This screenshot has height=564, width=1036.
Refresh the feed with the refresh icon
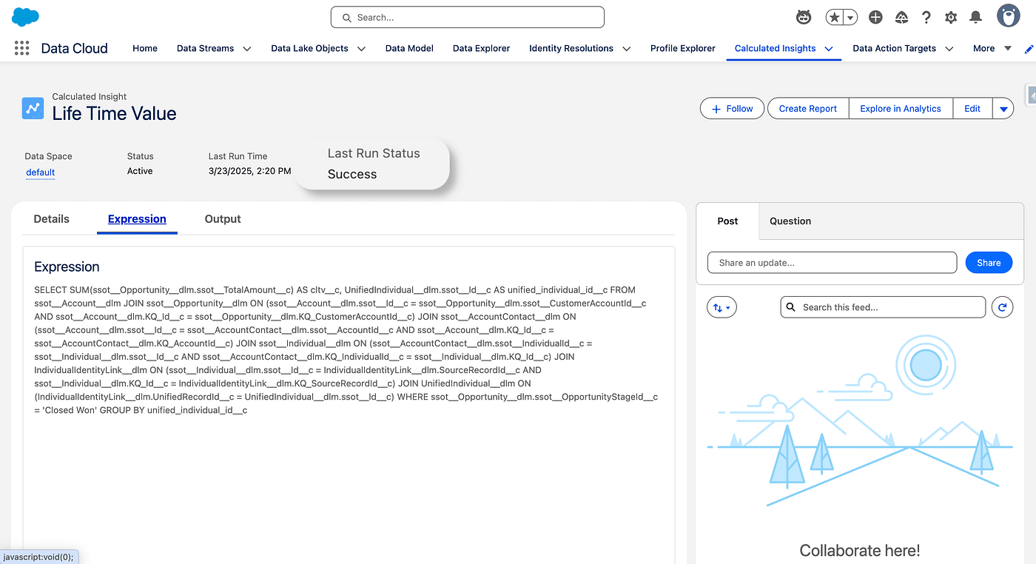click(x=1002, y=307)
